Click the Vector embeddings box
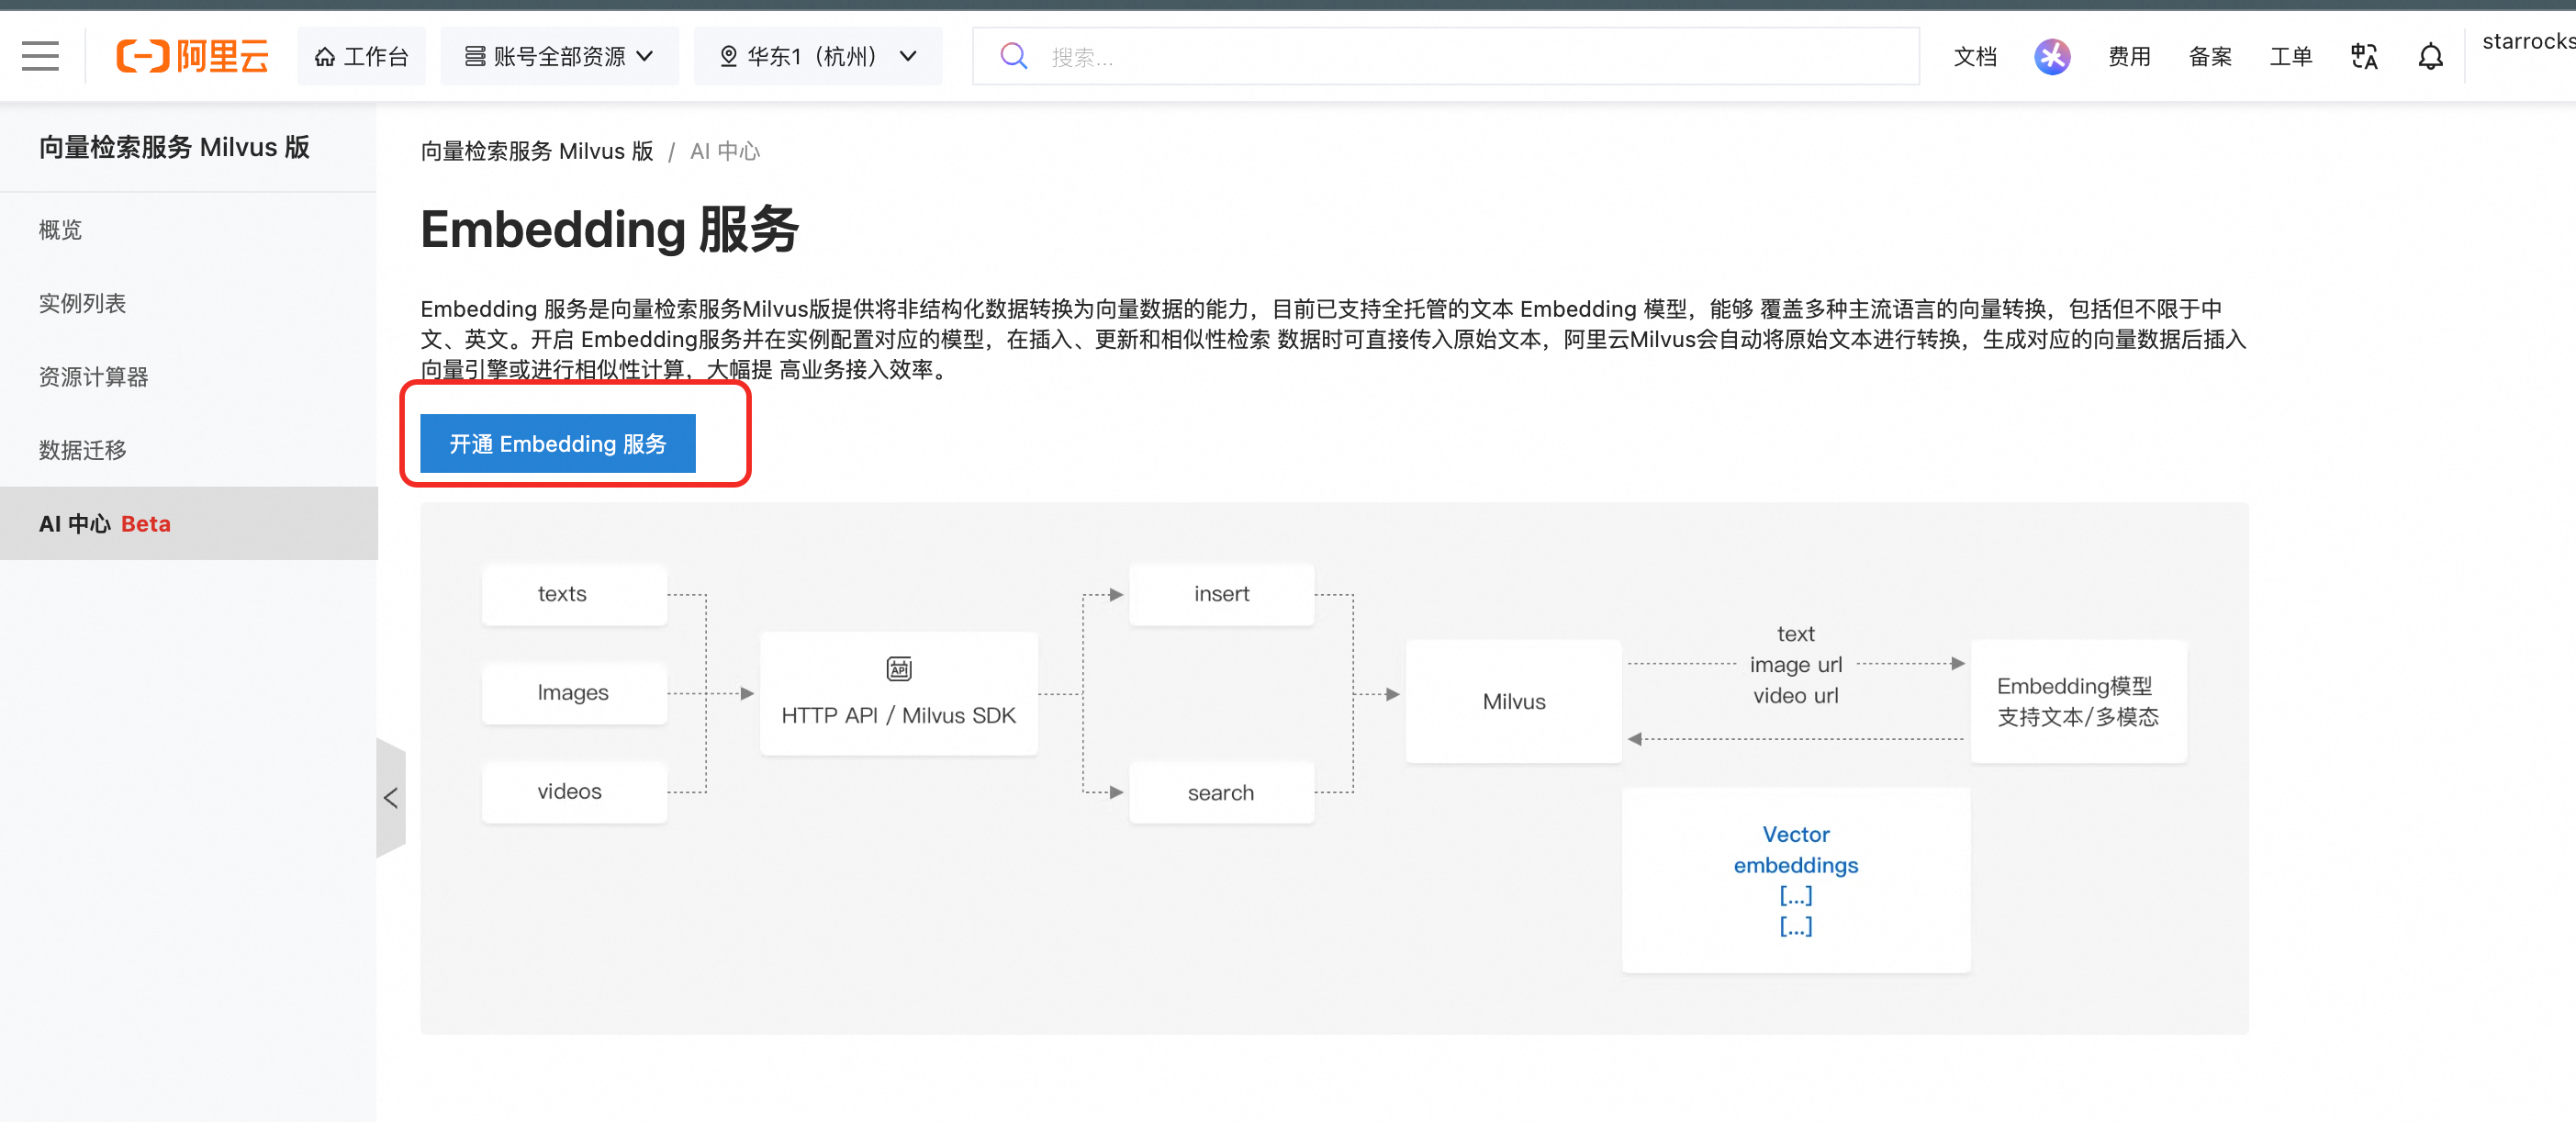 pos(1795,879)
